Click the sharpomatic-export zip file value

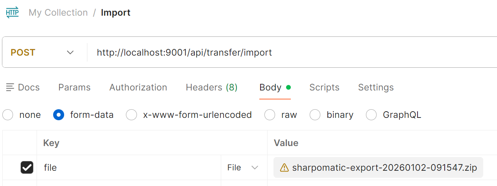point(384,168)
